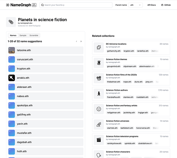Click the tatooine.eth avatar thumbnail
177x158 pixels.
(12, 50)
